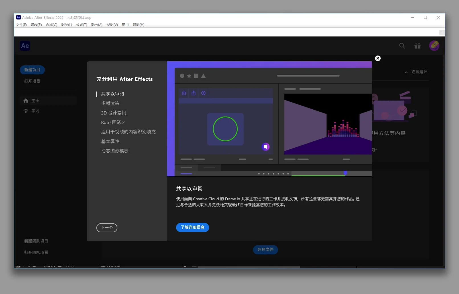The height and width of the screenshot is (294, 459).
Task: Minimize the After Effects window
Action: [413, 17]
